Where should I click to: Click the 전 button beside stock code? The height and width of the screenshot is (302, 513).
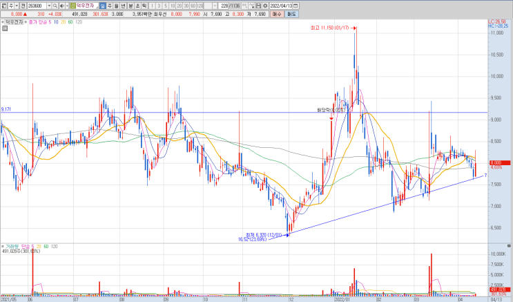(x=23, y=6)
